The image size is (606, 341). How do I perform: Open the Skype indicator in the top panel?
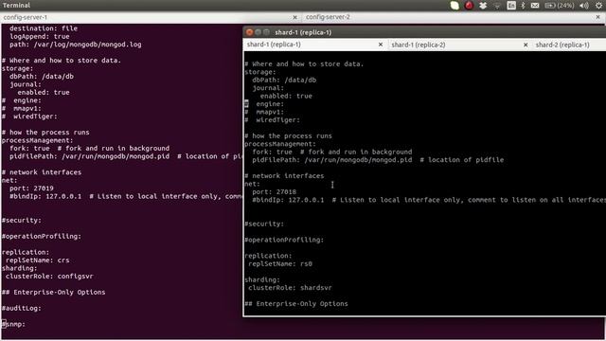(x=454, y=6)
